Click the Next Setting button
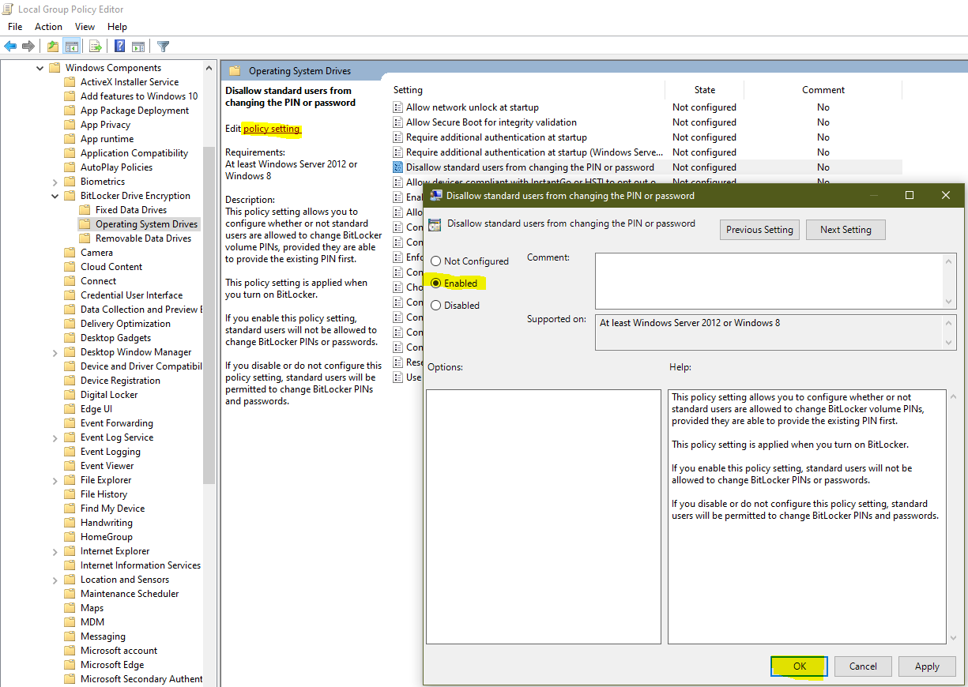Viewport: 968px width, 687px height. point(846,229)
